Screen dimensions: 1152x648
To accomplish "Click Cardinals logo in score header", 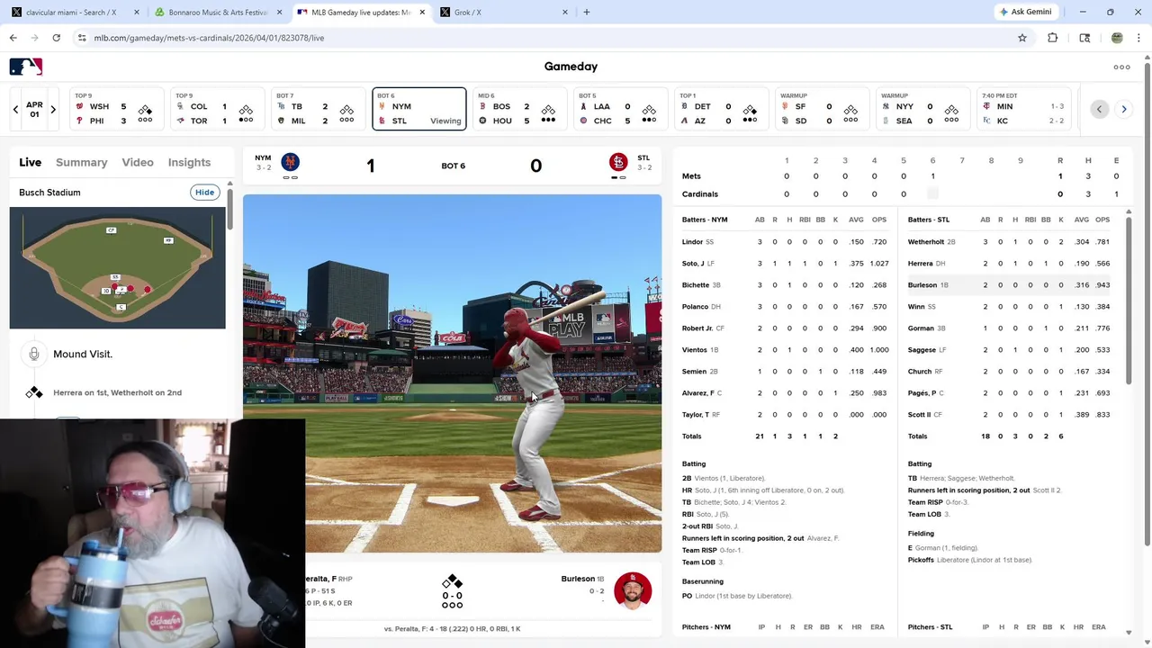I will tap(618, 162).
